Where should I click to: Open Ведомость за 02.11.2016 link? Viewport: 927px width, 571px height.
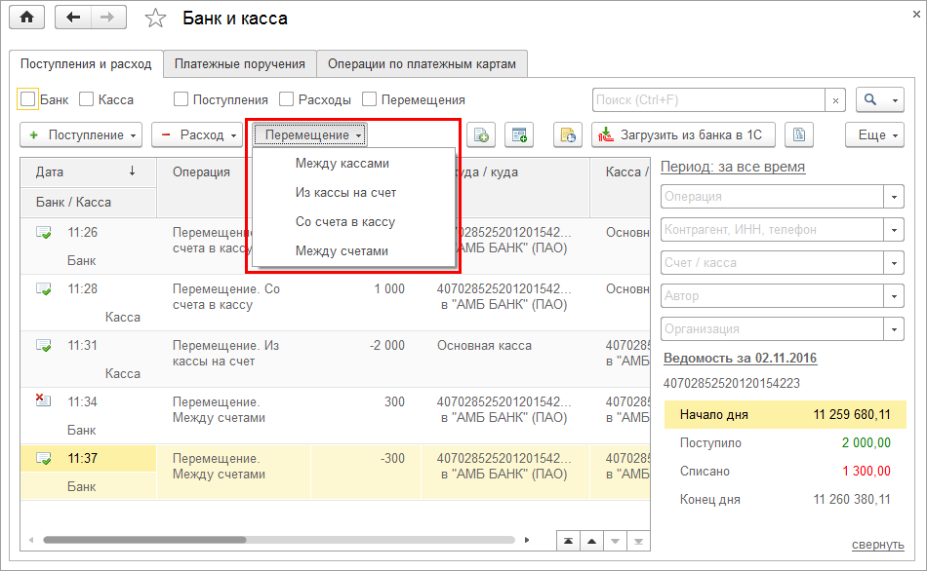[741, 358]
